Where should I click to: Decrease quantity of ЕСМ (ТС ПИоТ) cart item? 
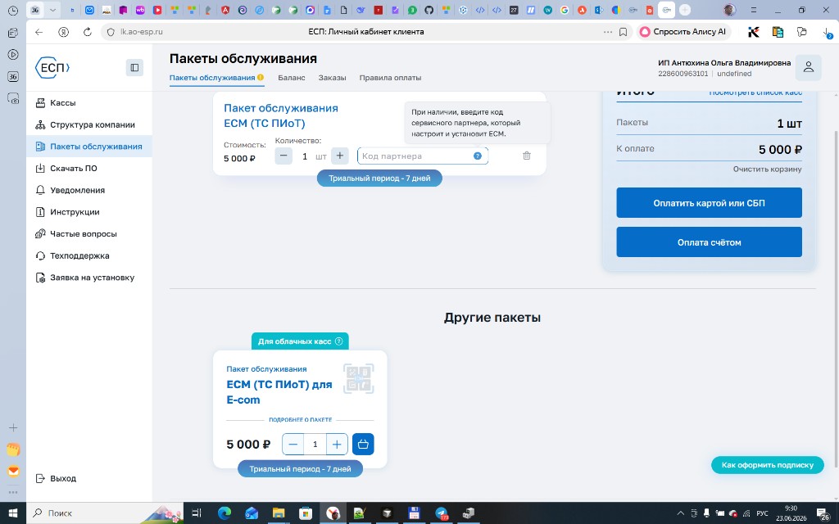click(283, 156)
